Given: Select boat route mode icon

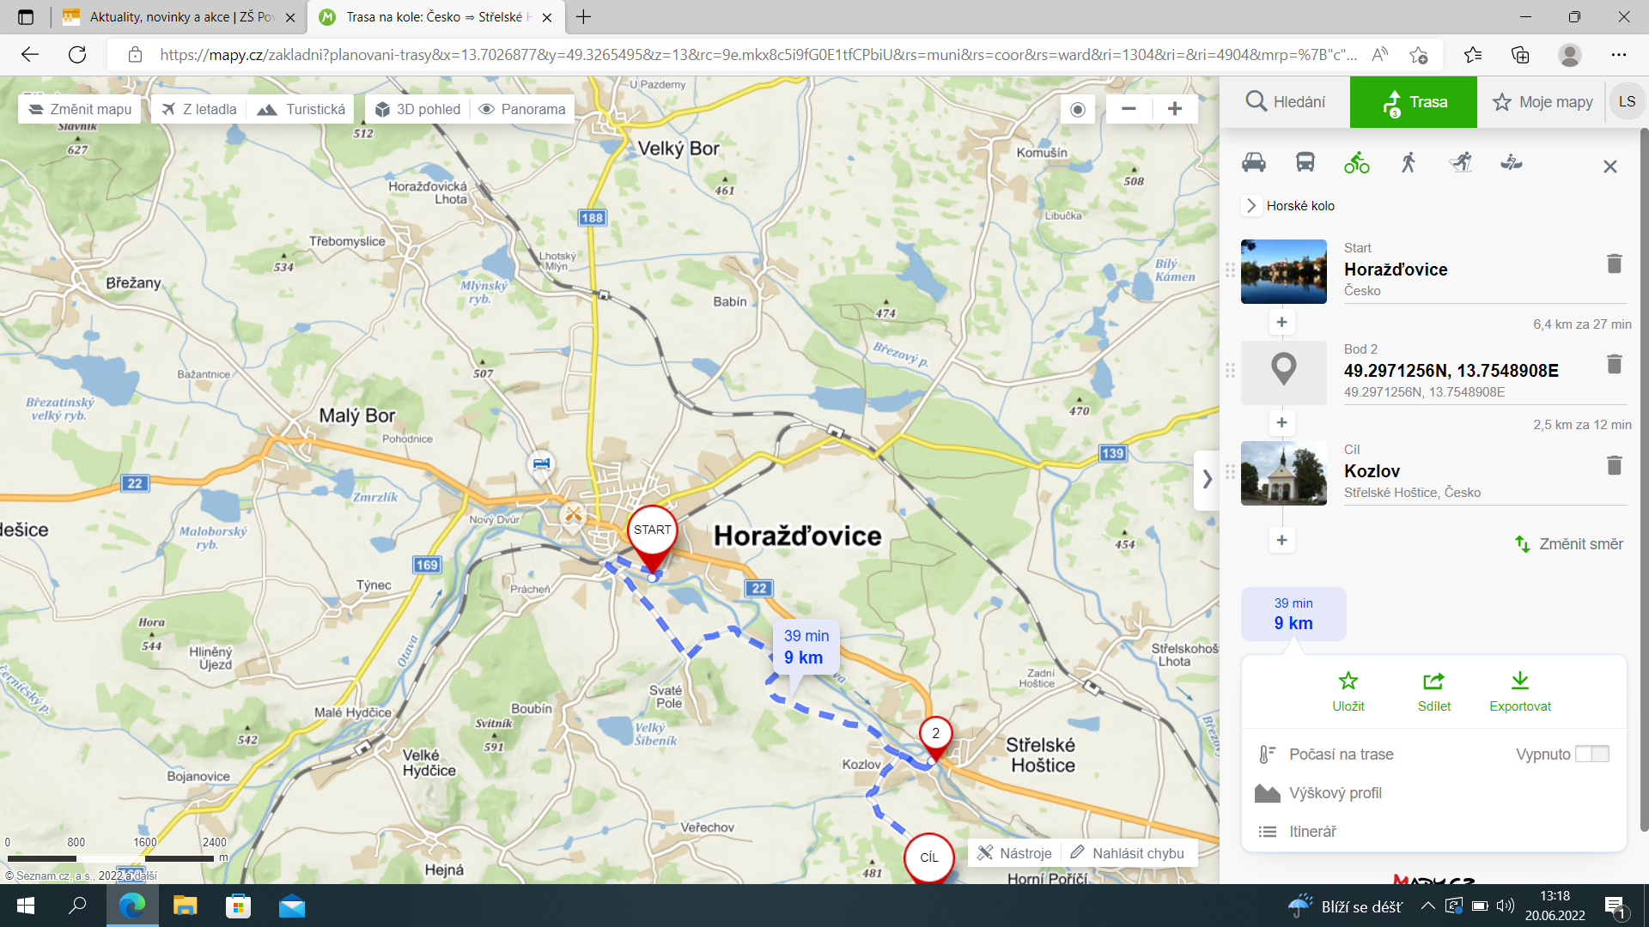Looking at the screenshot, I should point(1512,162).
